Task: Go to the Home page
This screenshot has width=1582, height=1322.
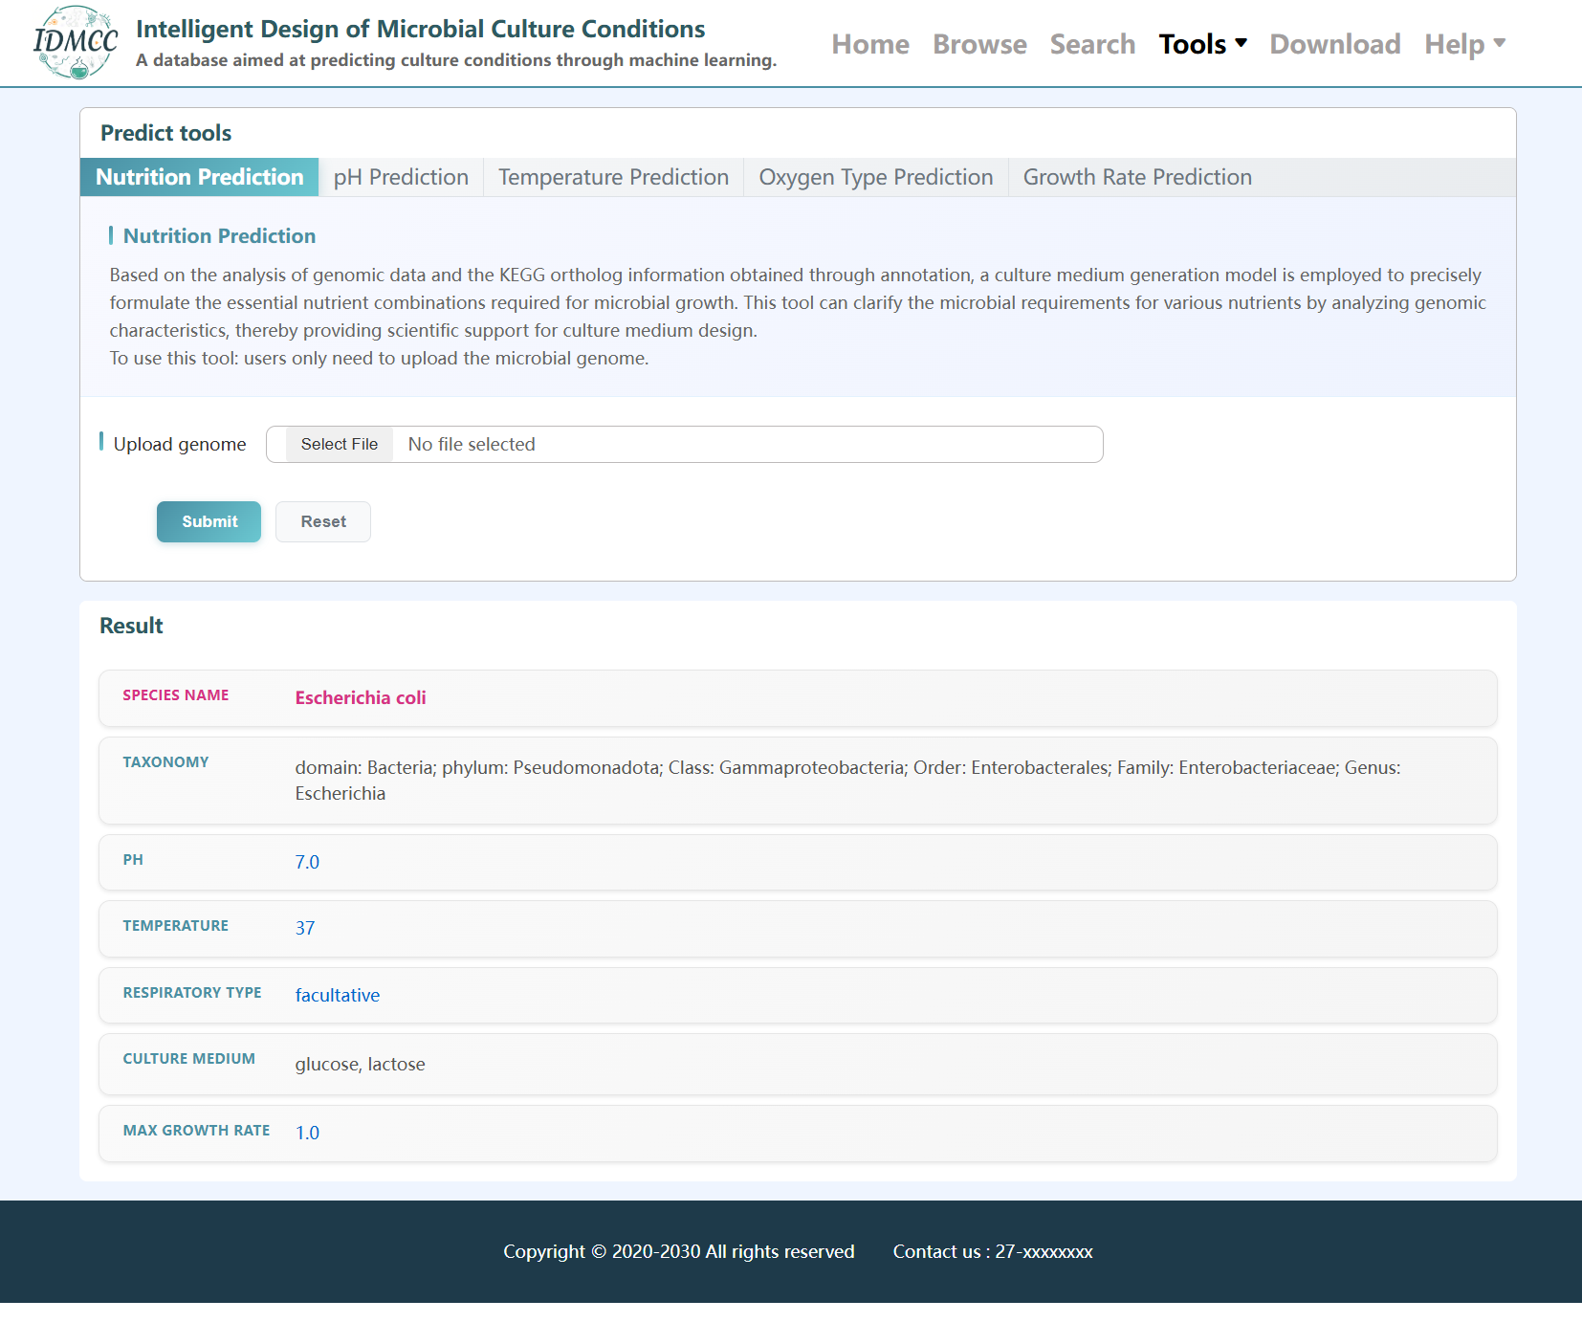Action: click(x=869, y=44)
